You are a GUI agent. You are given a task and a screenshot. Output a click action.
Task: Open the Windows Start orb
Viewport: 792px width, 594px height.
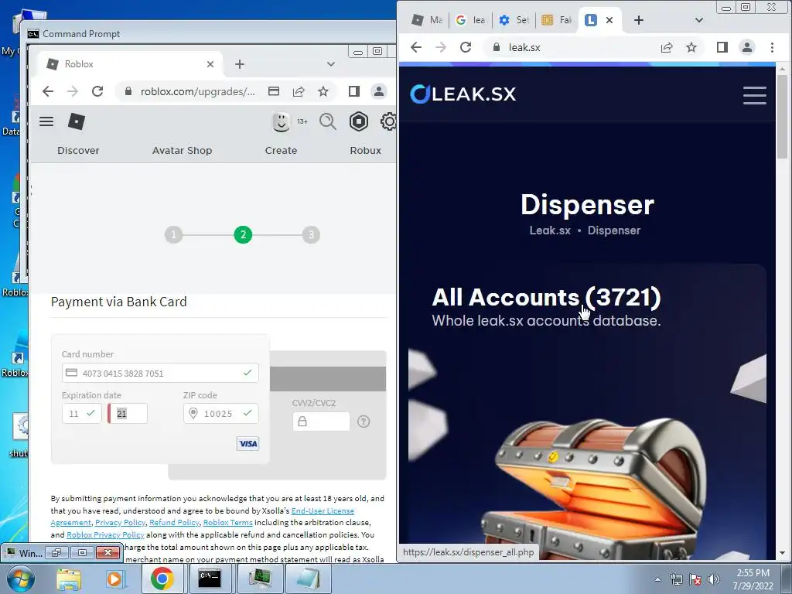click(x=20, y=579)
